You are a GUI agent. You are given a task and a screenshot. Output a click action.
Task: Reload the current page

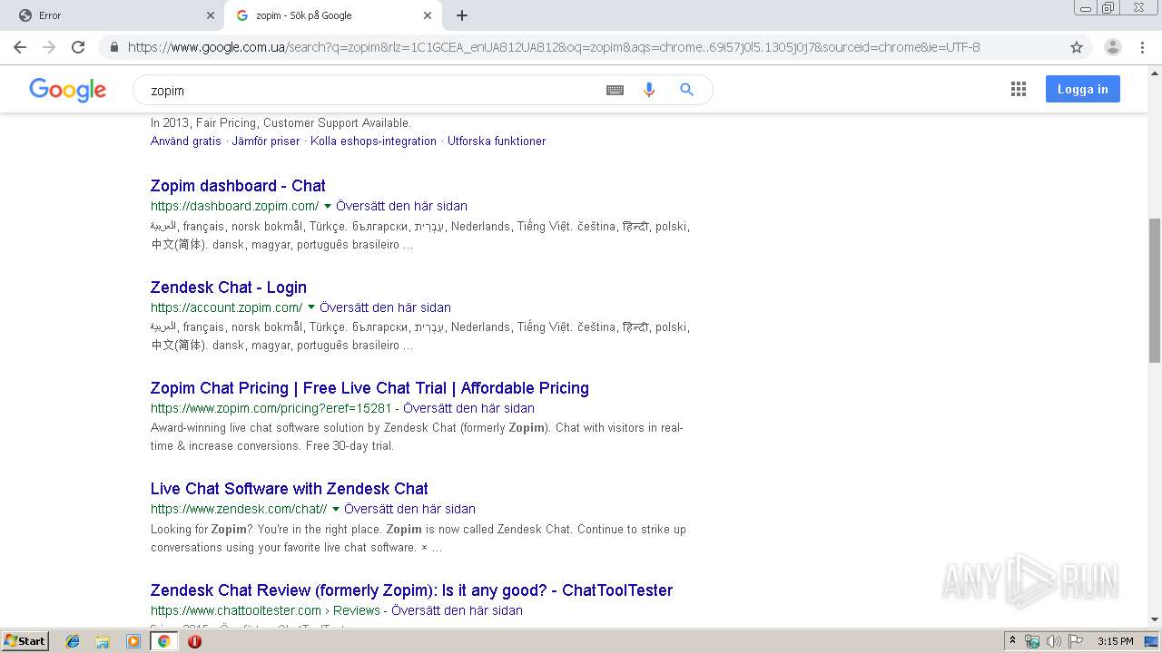(78, 47)
